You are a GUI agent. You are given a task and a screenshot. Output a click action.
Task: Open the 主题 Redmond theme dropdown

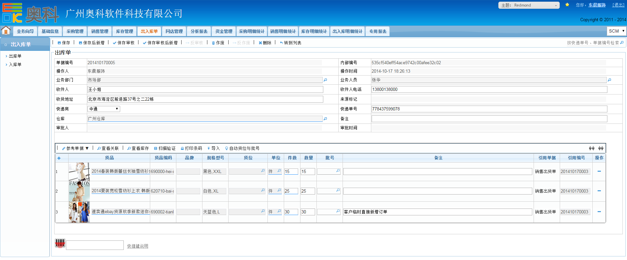529,5
